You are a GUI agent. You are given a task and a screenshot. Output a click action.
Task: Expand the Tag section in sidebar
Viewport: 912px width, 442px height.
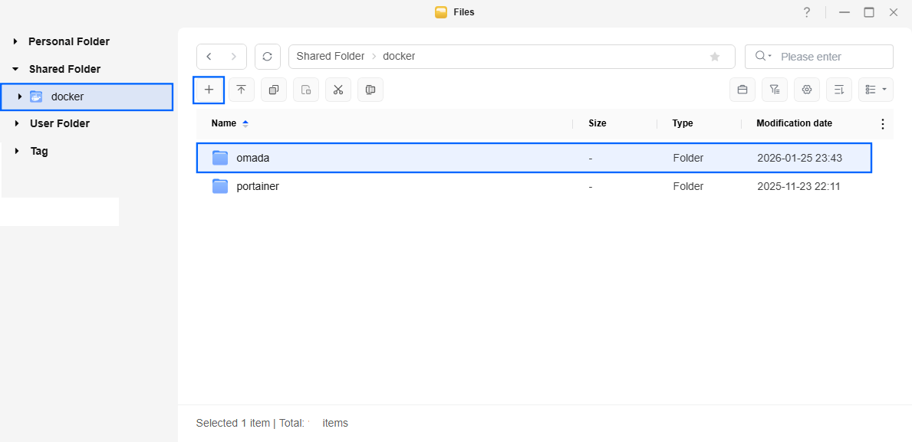[16, 151]
